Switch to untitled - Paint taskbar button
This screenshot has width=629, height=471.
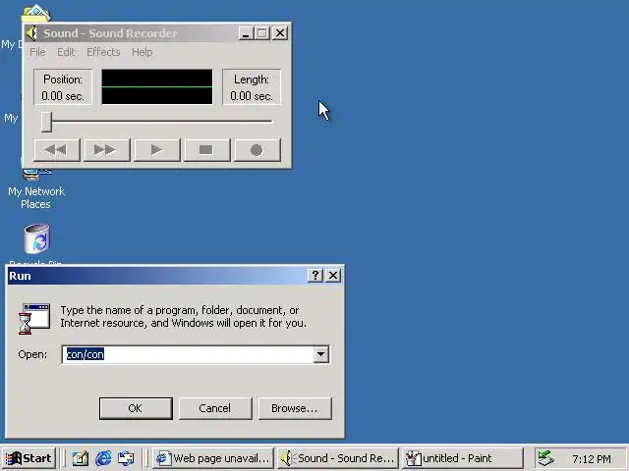pyautogui.click(x=463, y=458)
